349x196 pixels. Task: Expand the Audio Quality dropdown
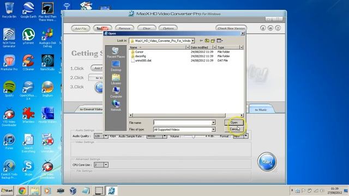(x=106, y=136)
